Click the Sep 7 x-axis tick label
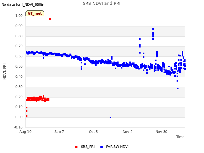The image size is (204, 153). click(59, 132)
